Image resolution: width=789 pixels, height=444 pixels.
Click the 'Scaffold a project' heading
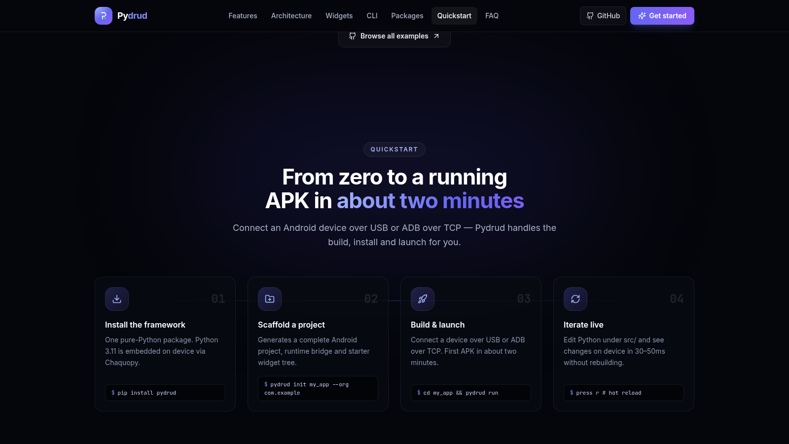point(291,325)
